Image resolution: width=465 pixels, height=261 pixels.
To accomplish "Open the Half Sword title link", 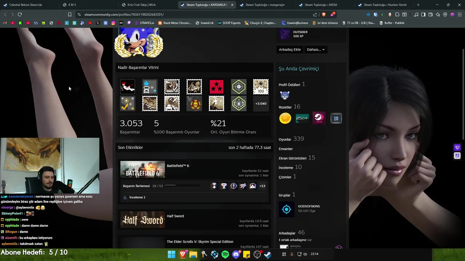I will coord(175,216).
